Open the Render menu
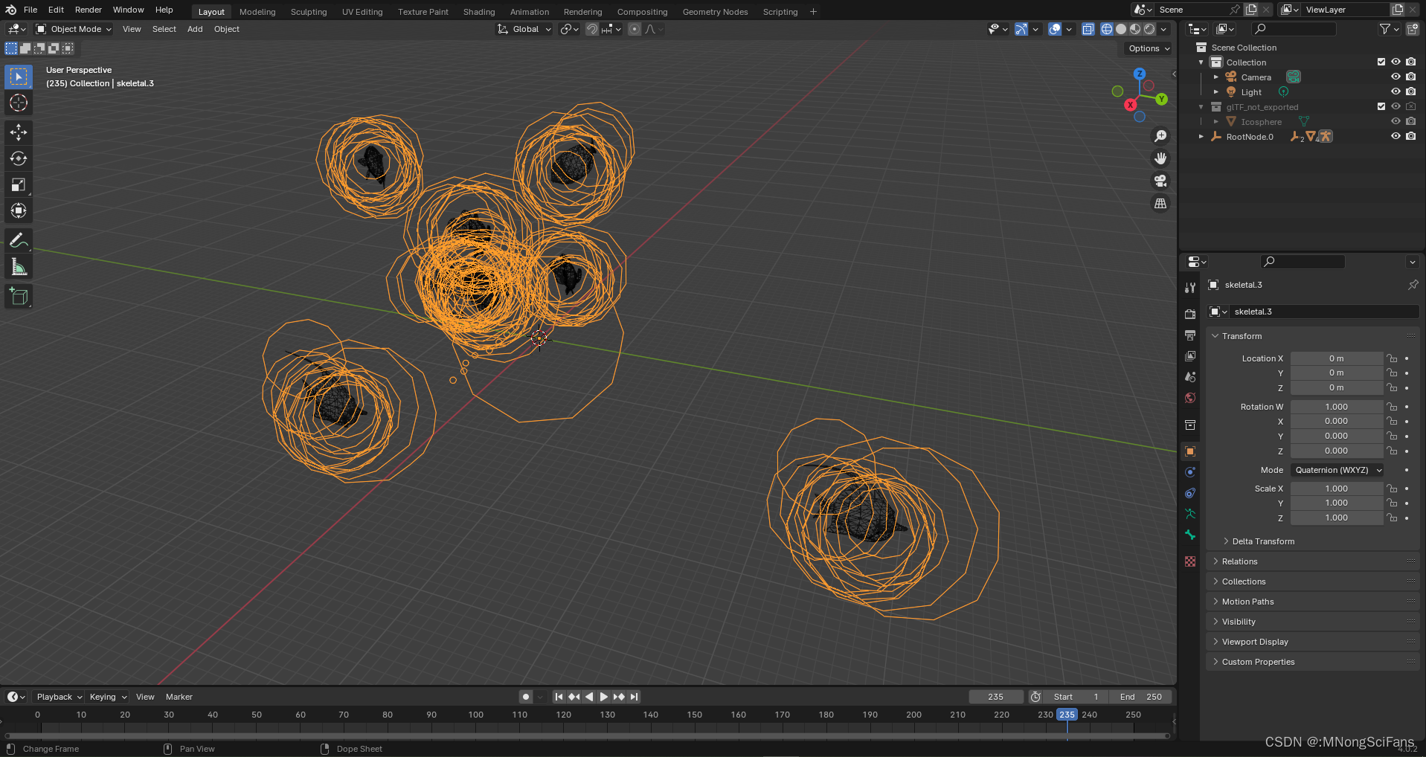Screen dimensions: 1426x757 89,10
